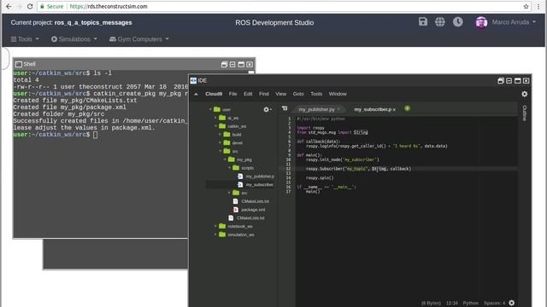The width and height of the screenshot is (547, 307).
Task: Click the browser forward arrow
Action: click(x=19, y=6)
